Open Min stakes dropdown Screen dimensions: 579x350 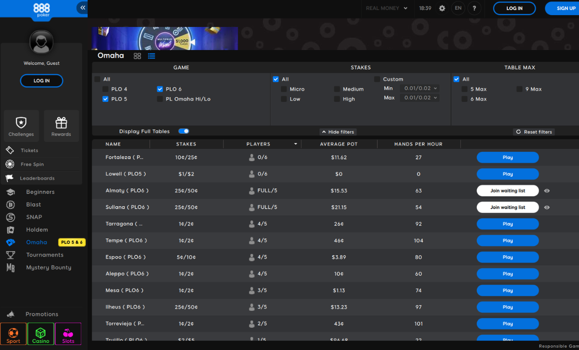pos(420,89)
